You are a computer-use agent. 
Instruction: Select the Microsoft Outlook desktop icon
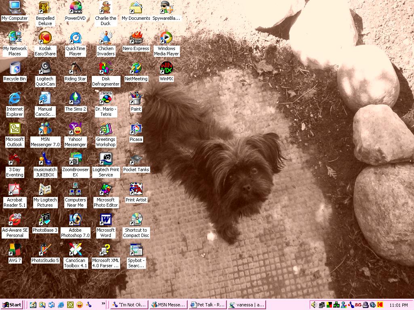15,135
